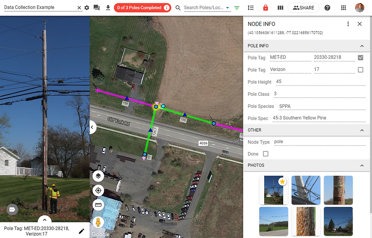Screen dimensions: 372x238
Task: Collapse the POLE INFO section
Action: tap(362, 46)
